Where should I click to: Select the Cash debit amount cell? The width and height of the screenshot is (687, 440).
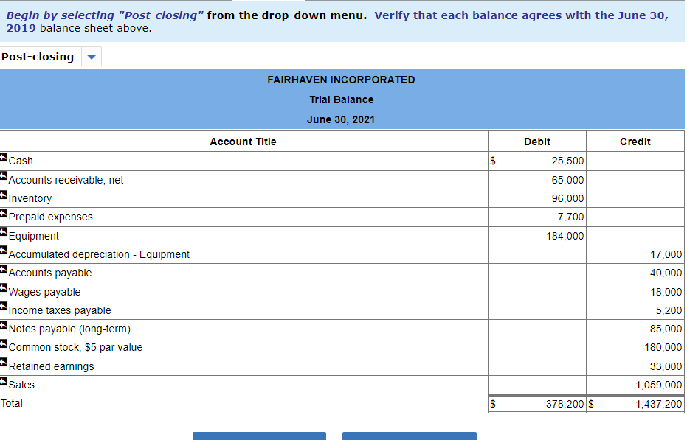tap(536, 161)
